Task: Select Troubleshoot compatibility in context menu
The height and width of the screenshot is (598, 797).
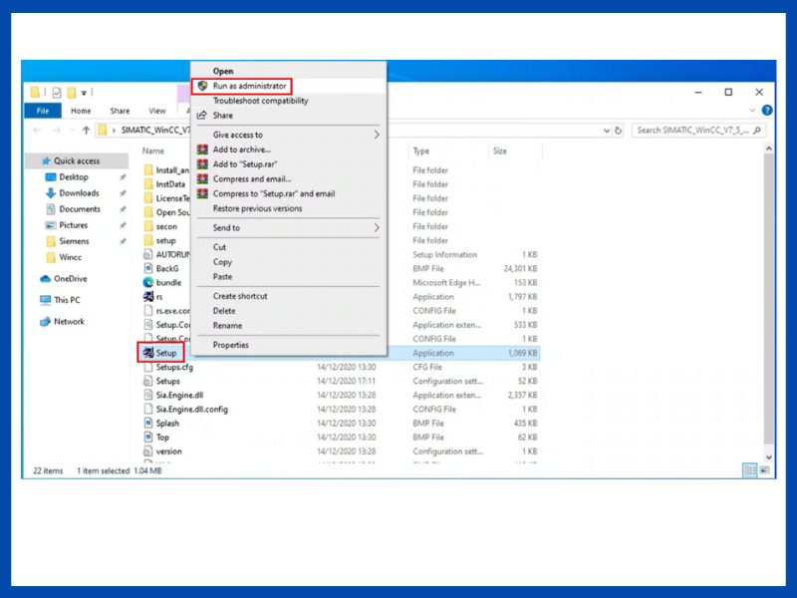Action: 260,101
